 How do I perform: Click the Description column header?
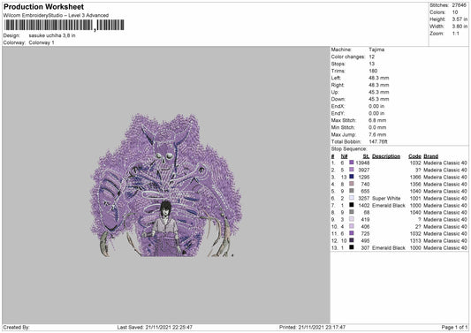pyautogui.click(x=386, y=156)
